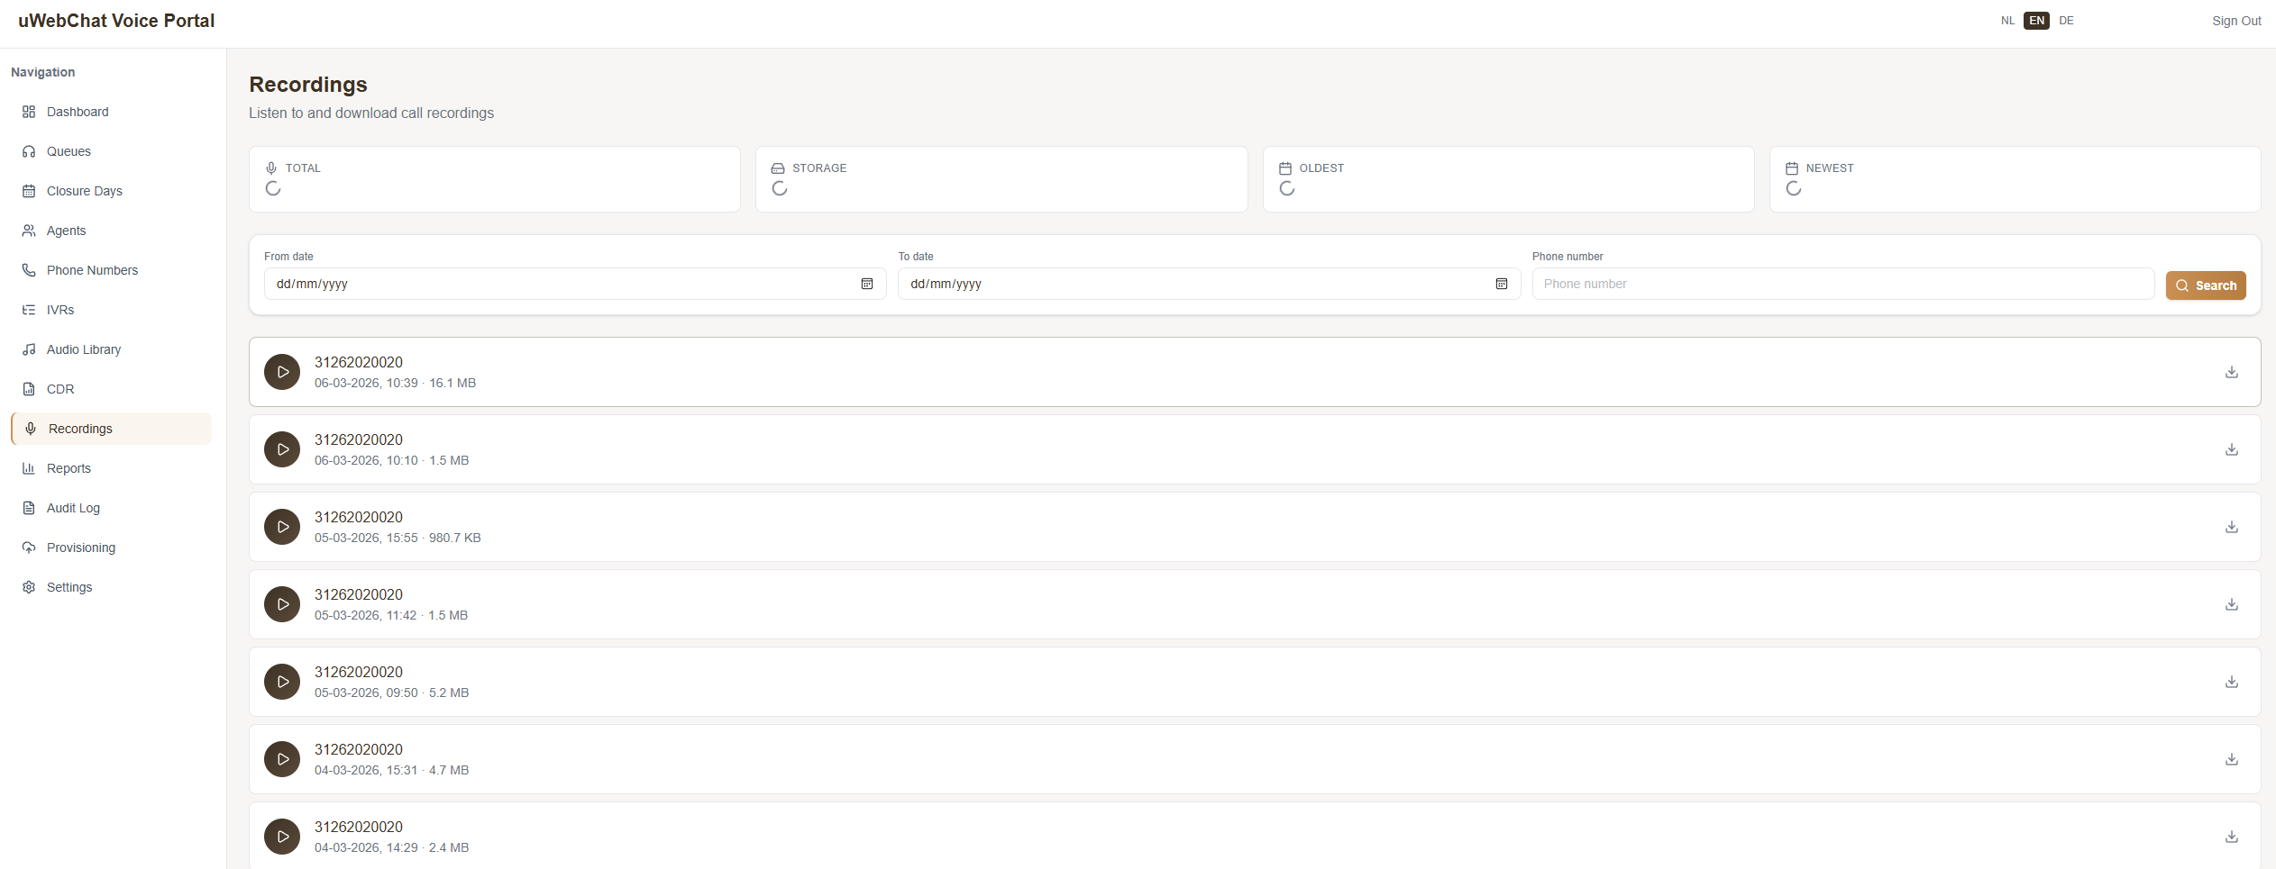Download the 980.7 KB recording
2276x869 pixels.
click(2231, 527)
